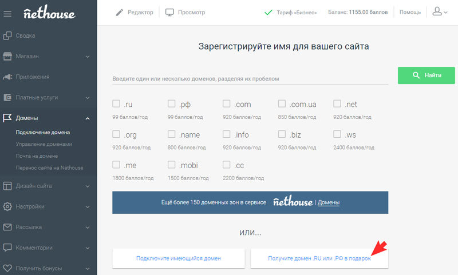The width and height of the screenshot is (458, 275).
Task: Click the magnifier icon in Найти button
Action: tap(416, 75)
